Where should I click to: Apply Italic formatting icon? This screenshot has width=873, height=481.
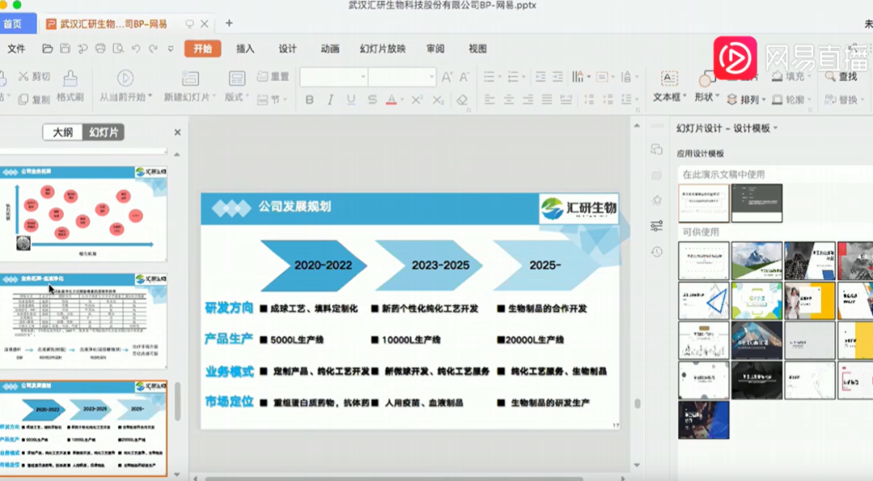pos(330,99)
